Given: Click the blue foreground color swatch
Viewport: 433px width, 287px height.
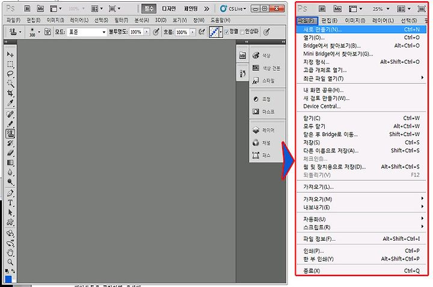Looking at the screenshot, I should pos(8,279).
